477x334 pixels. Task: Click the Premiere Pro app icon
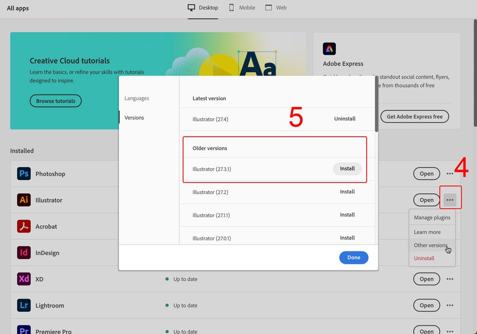click(24, 330)
